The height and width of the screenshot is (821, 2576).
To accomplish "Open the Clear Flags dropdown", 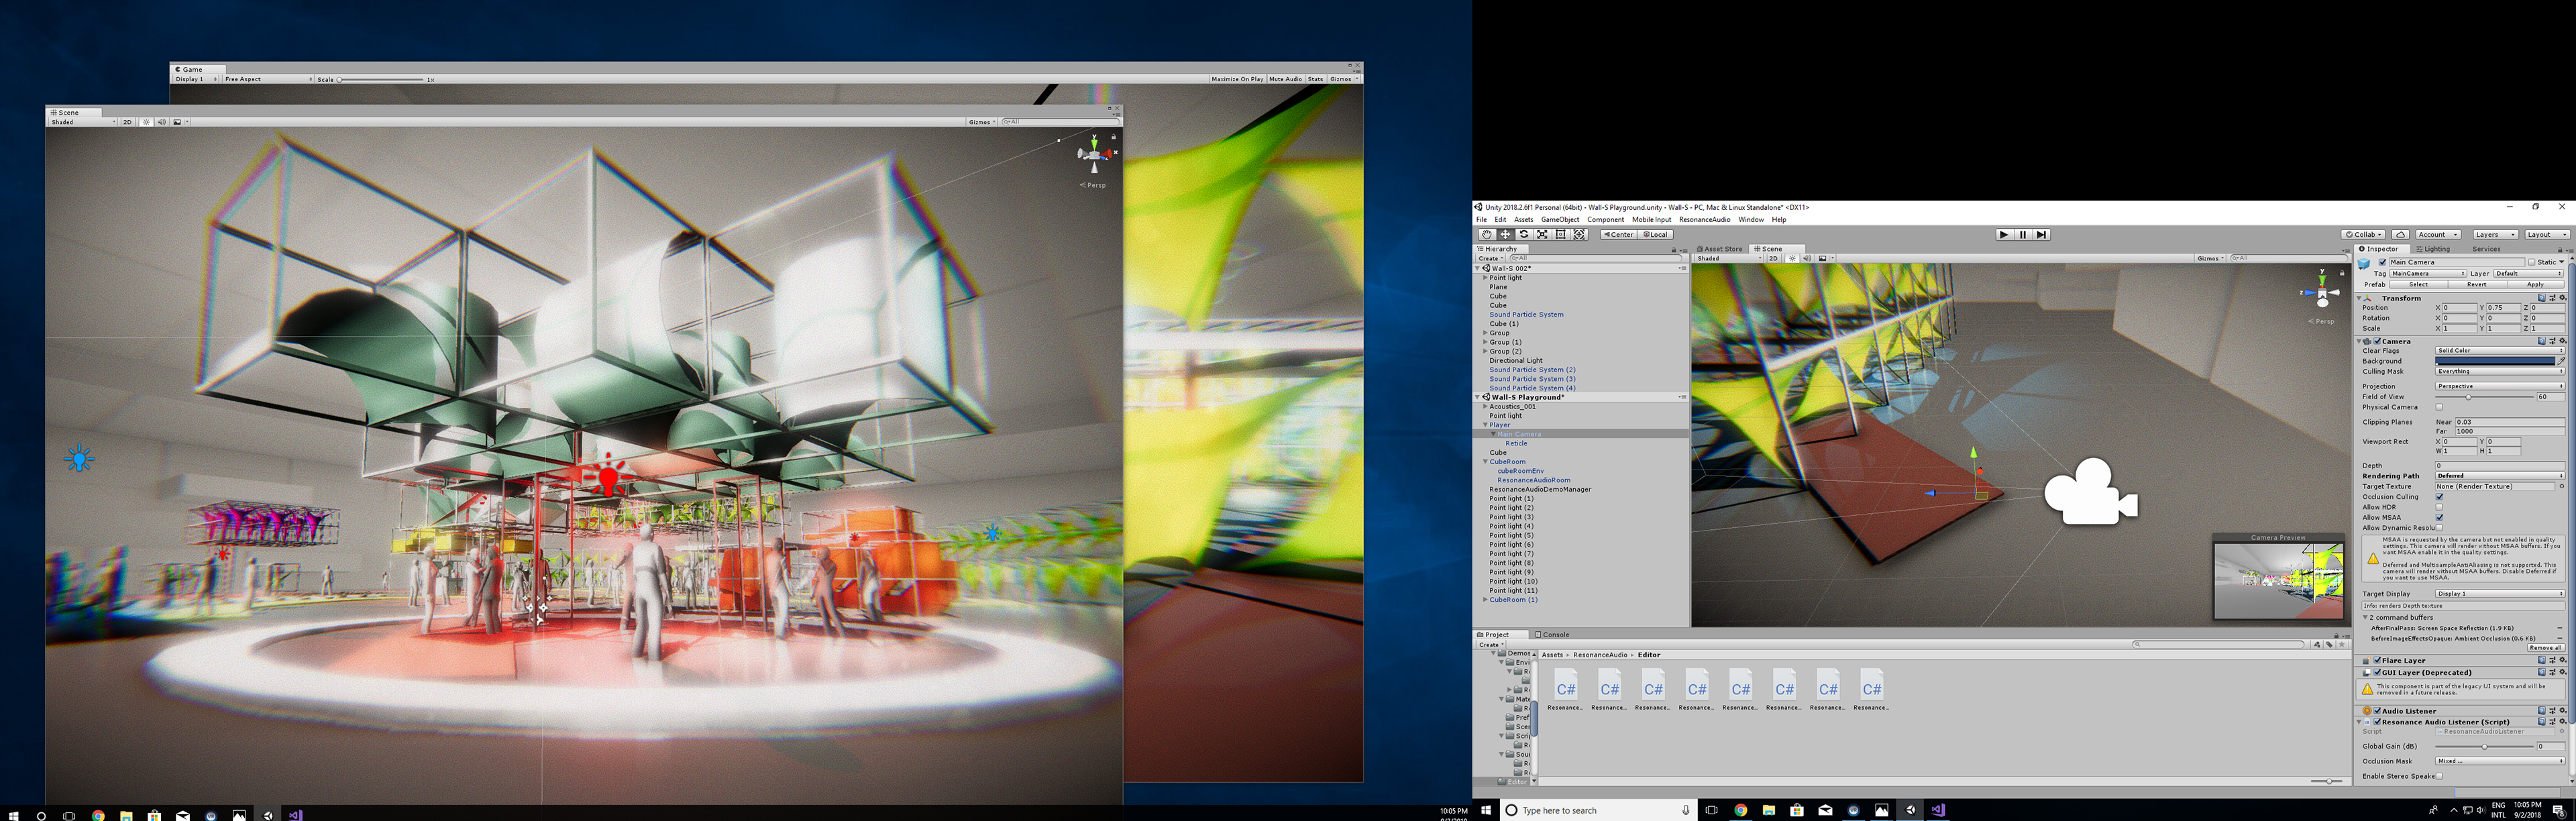I will pos(2499,351).
